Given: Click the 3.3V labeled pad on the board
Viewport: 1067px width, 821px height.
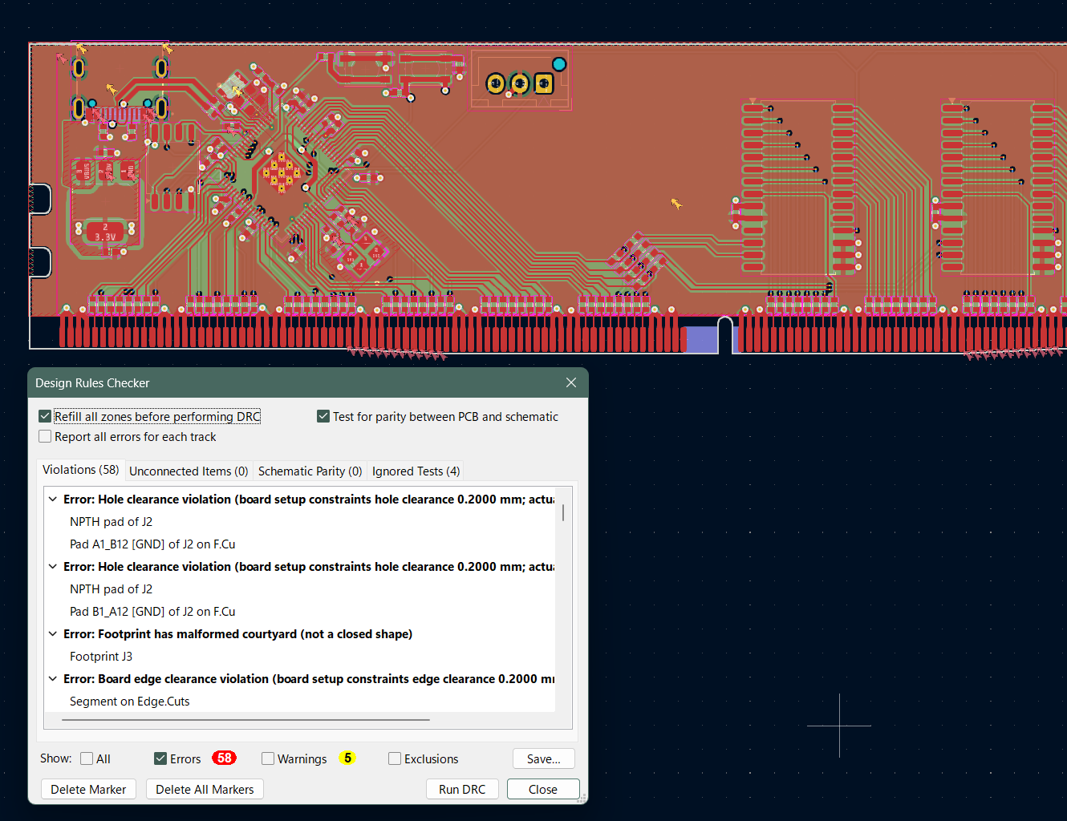Looking at the screenshot, I should (105, 233).
